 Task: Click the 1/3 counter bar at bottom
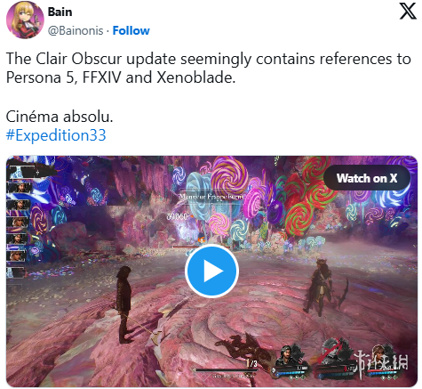[x=225, y=368]
